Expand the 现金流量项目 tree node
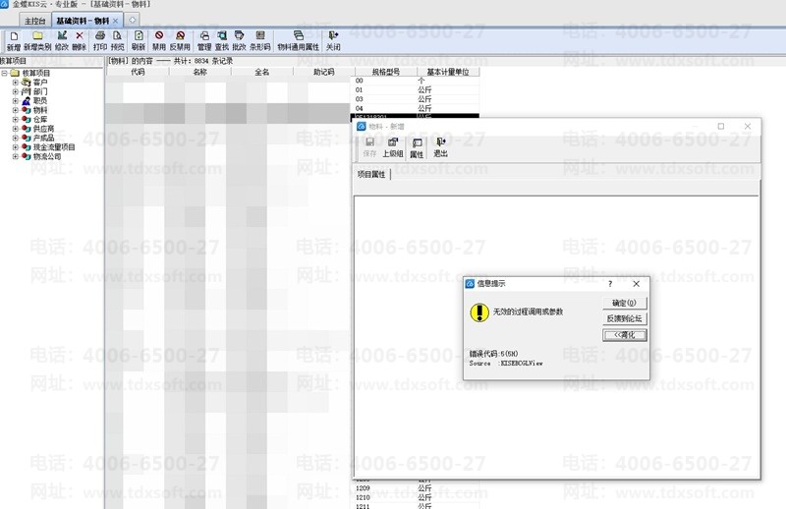The image size is (786, 509). pyautogui.click(x=16, y=147)
